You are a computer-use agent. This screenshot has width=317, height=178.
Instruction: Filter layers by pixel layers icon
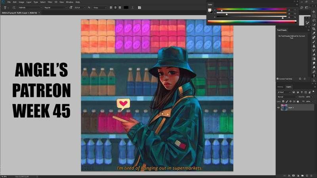point(294,92)
